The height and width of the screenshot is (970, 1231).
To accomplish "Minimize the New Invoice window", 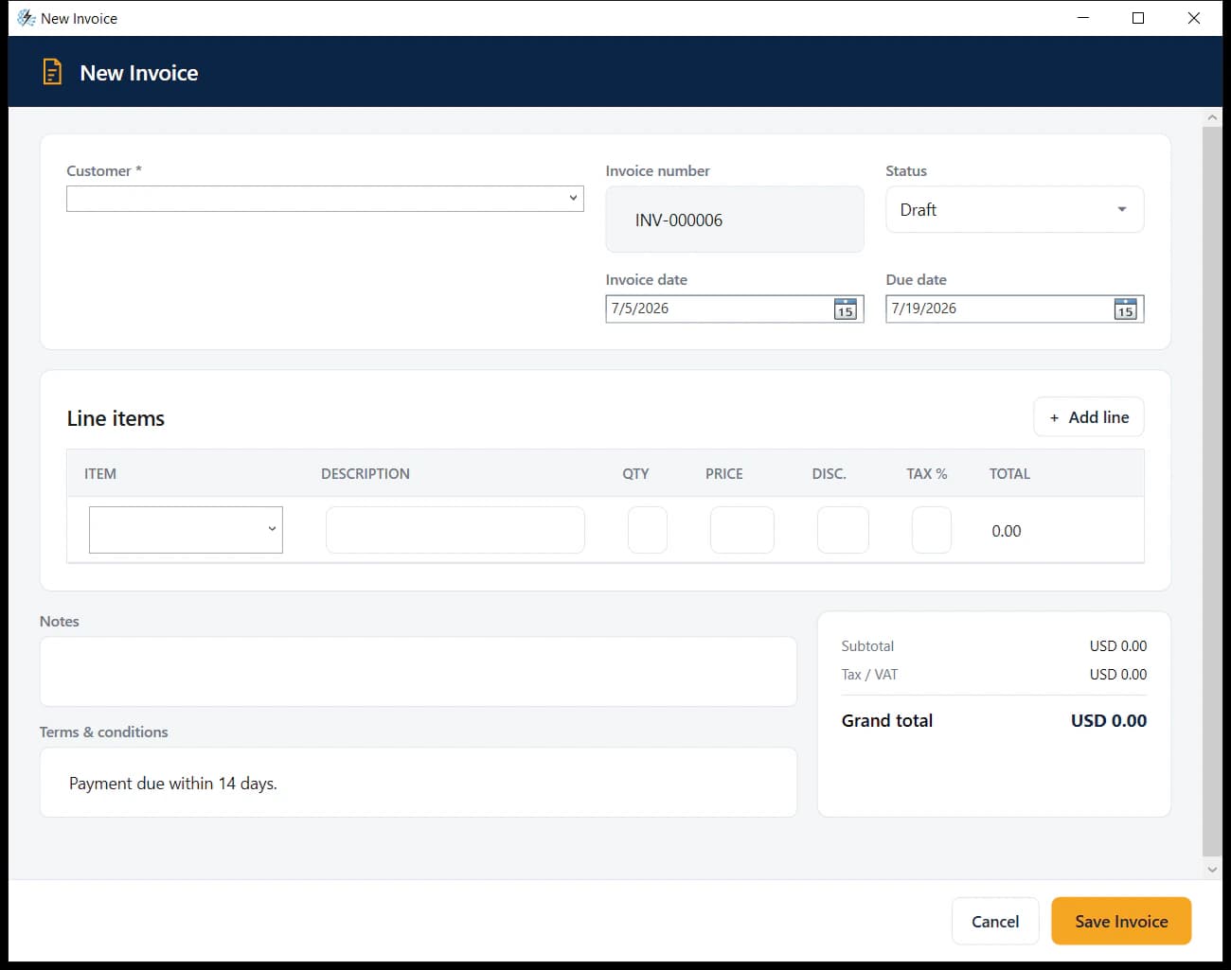I will (x=1083, y=18).
